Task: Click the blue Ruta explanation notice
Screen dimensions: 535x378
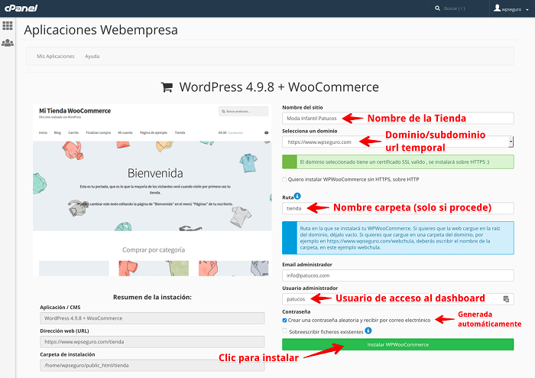Action: (x=398, y=238)
